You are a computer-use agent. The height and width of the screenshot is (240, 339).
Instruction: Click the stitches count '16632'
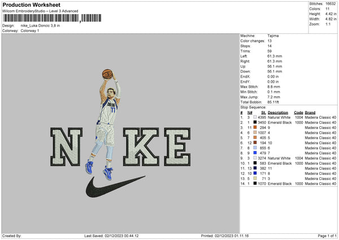click(x=331, y=4)
